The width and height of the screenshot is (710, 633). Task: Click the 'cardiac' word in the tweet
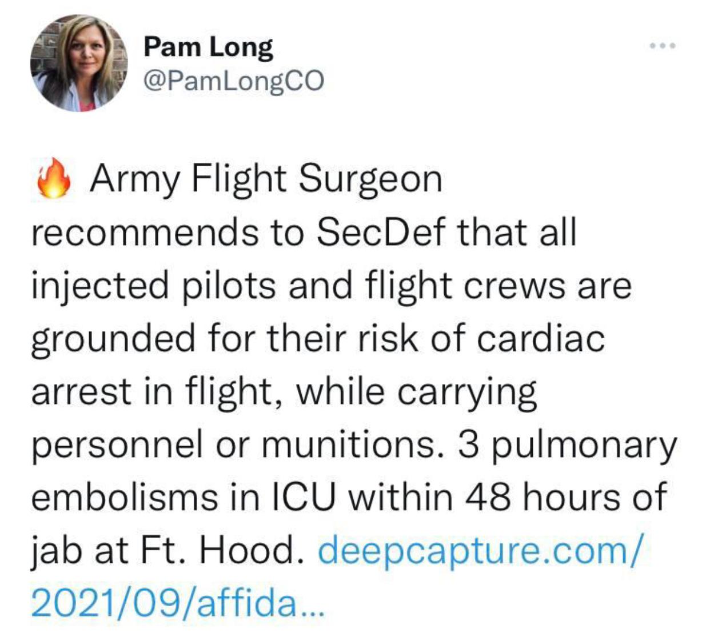coord(540,338)
